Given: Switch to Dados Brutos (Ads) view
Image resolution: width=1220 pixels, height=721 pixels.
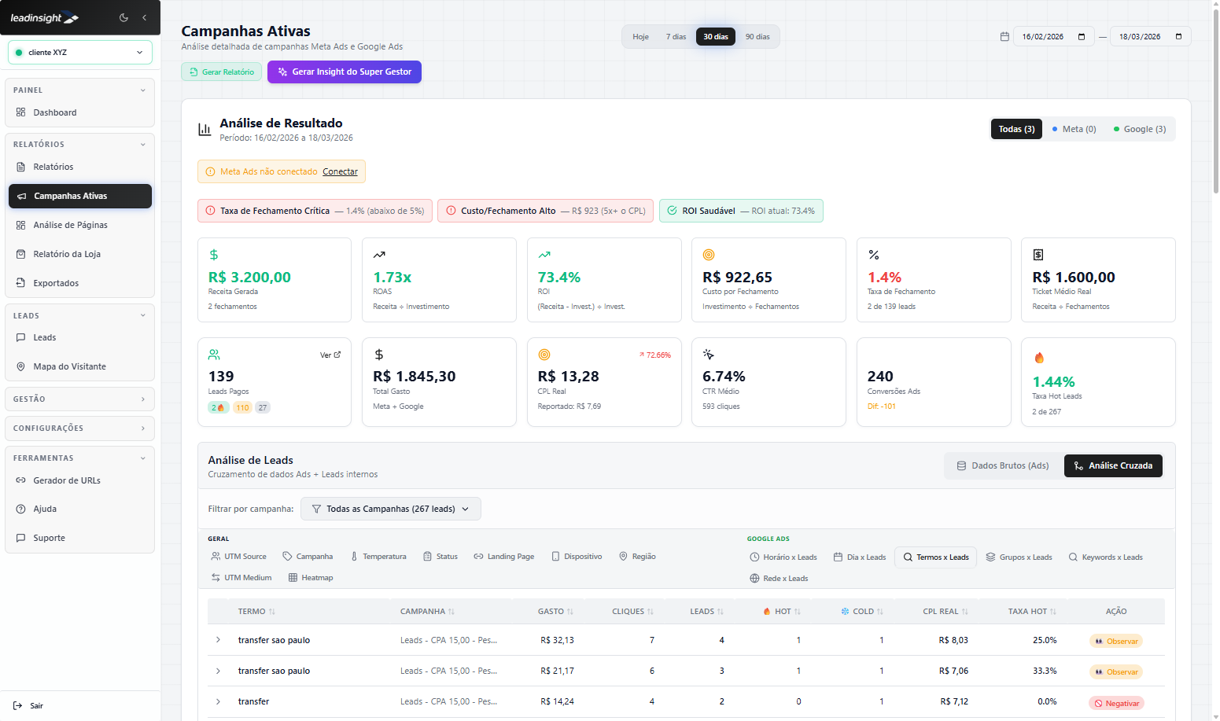Looking at the screenshot, I should [x=1002, y=465].
